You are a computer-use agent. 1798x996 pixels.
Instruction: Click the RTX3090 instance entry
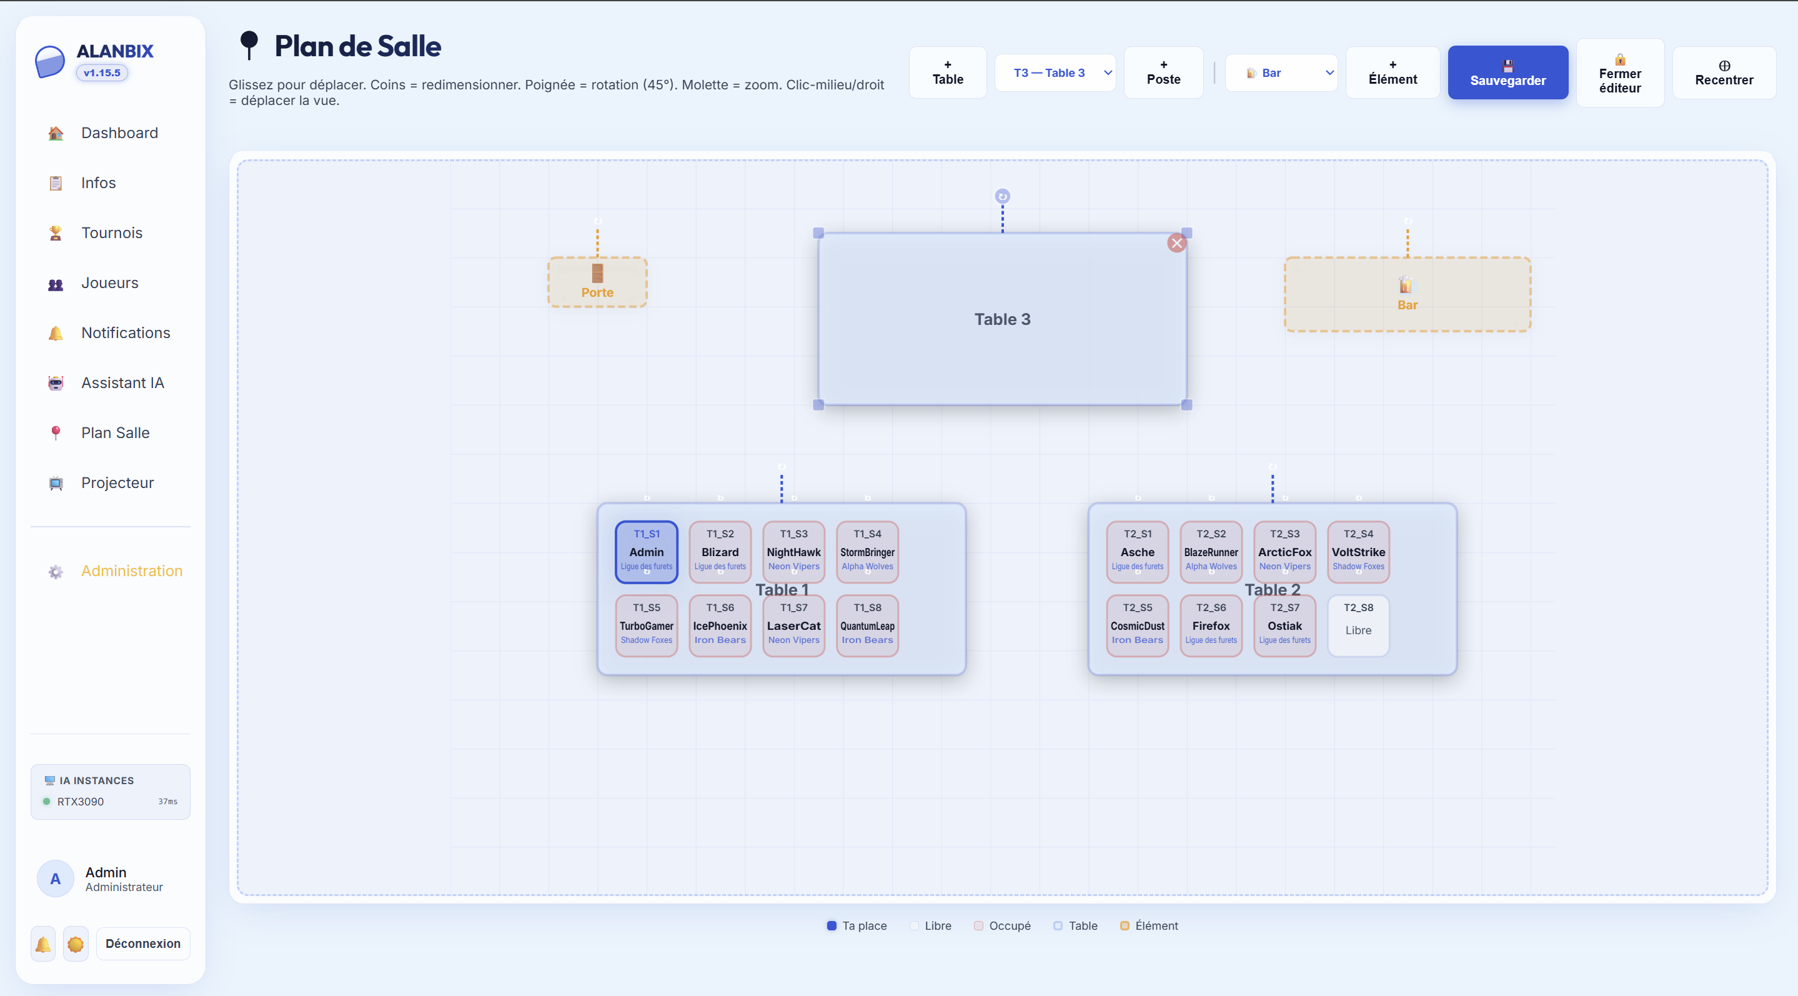pos(111,801)
